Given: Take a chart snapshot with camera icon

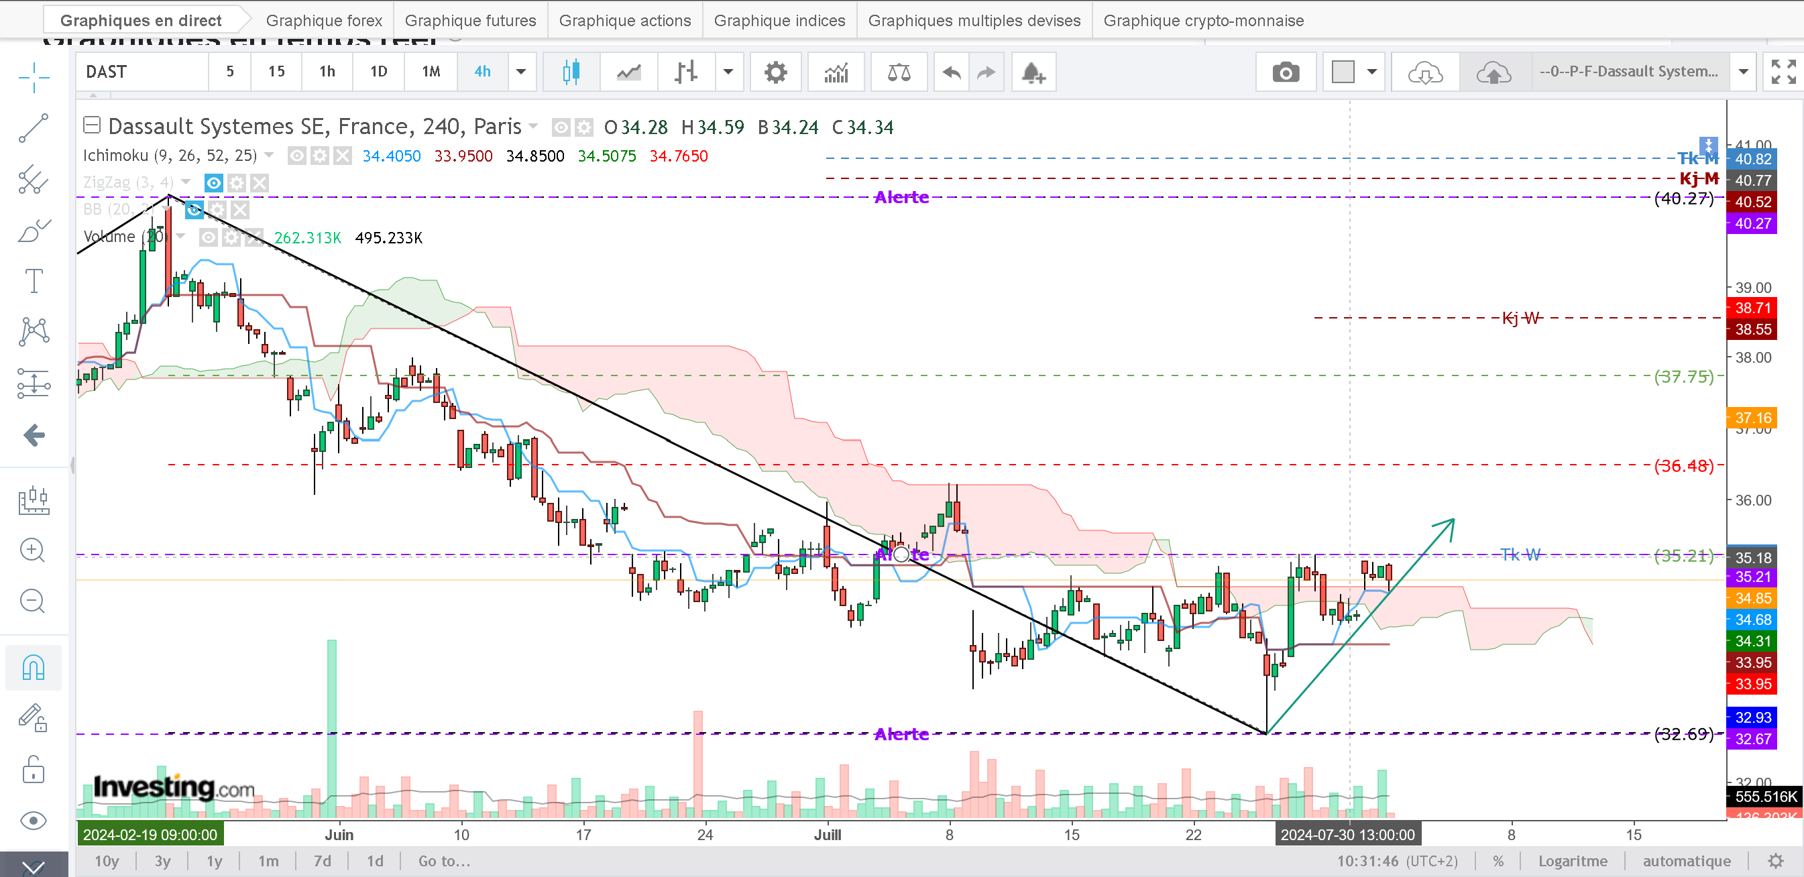Looking at the screenshot, I should [1285, 72].
